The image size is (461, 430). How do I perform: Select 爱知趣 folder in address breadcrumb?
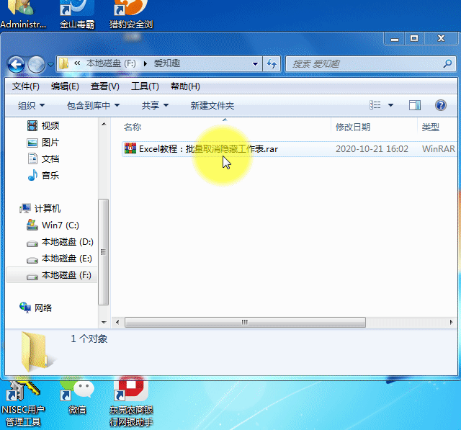167,63
